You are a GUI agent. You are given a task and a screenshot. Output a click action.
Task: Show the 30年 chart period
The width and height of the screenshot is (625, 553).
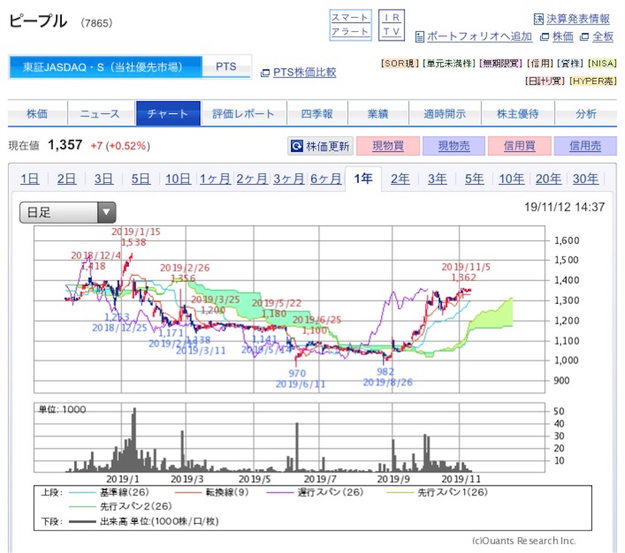pyautogui.click(x=585, y=179)
